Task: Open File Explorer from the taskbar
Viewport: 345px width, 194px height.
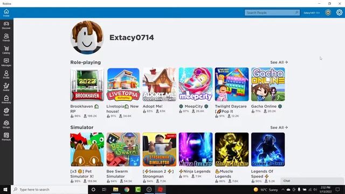Action: click(x=115, y=189)
